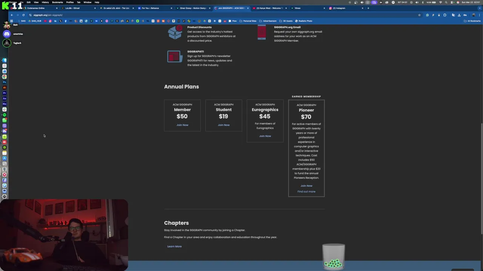Image resolution: width=483 pixels, height=271 pixels.
Task: Click Join Now under Eurographics $45
Action: [265, 136]
